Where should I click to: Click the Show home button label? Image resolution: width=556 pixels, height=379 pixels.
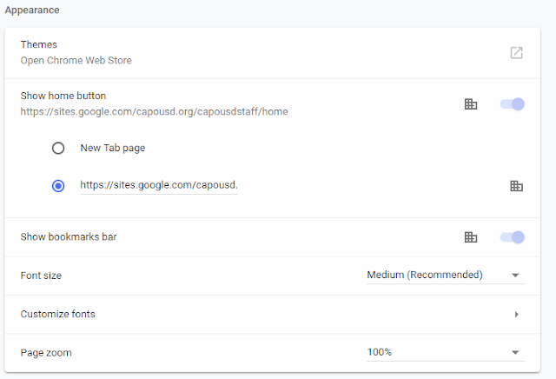coord(63,96)
